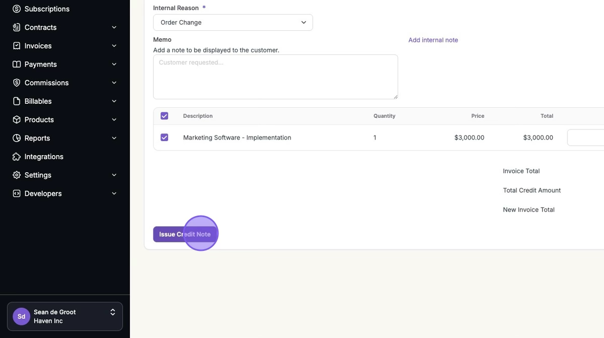Click the Integrations puzzle icon
Viewport: 604px width, 338px height.
17,157
